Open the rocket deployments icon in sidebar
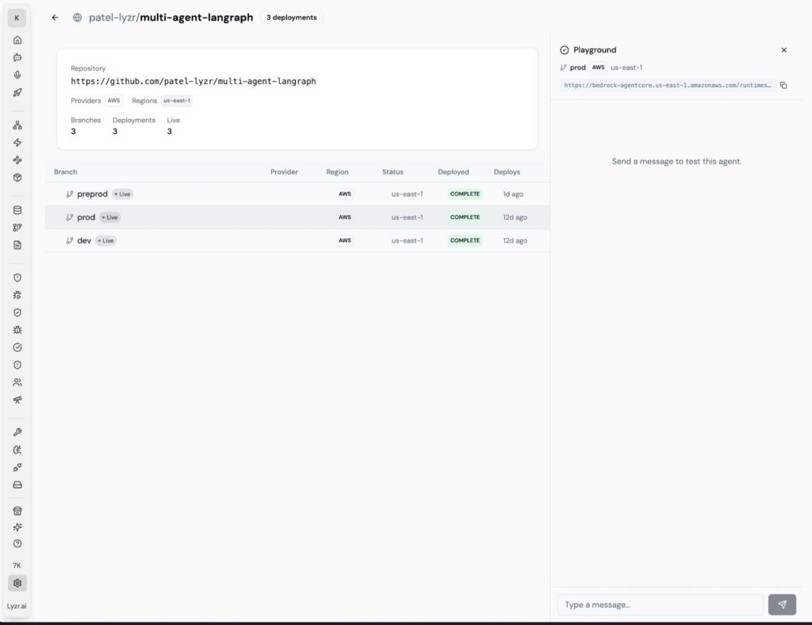Screen dimensions: 812x625 pos(17,92)
